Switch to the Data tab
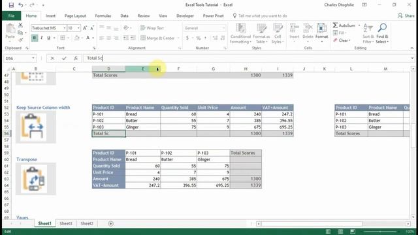Viewport: 418px width, 235px height. click(x=124, y=16)
